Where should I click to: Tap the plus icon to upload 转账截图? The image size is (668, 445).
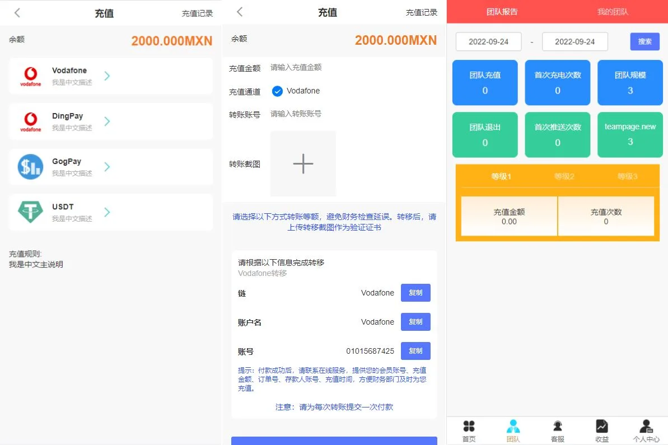pos(303,164)
